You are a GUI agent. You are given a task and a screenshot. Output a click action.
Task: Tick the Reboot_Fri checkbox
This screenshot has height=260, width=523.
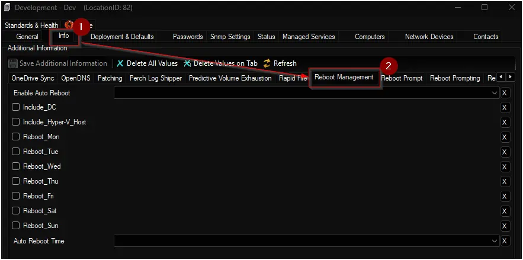click(x=15, y=196)
